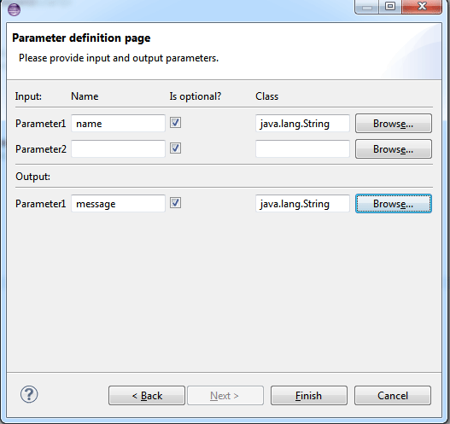Click the Finish button

[309, 395]
